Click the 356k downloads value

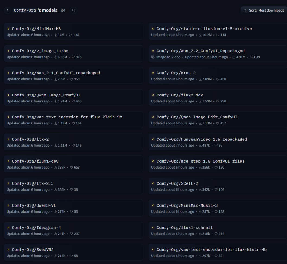click(x=206, y=168)
